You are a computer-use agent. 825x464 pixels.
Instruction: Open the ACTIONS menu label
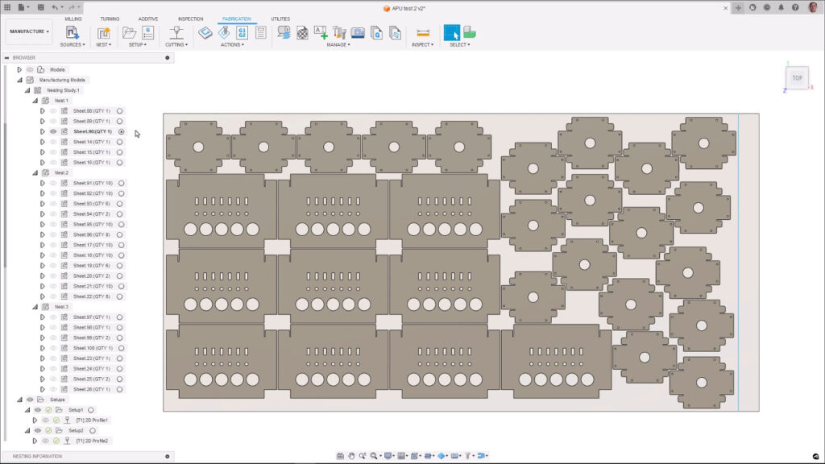point(232,45)
